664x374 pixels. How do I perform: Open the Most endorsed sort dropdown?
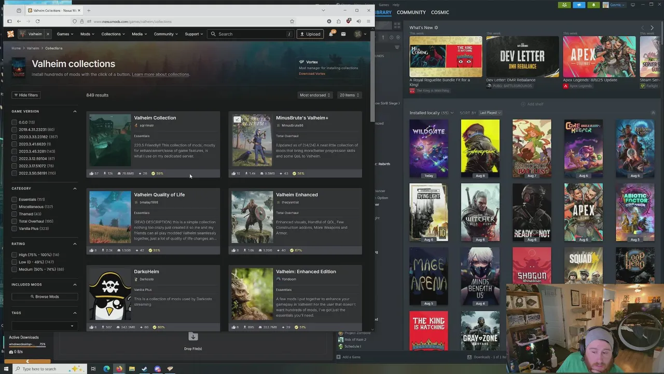pos(315,95)
